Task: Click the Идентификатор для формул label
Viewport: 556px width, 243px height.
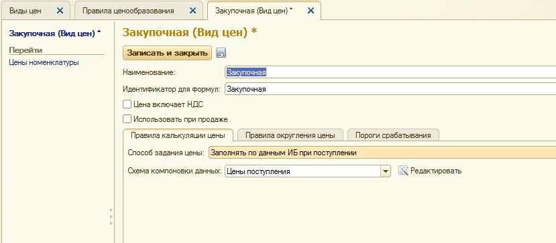Action: 172,89
